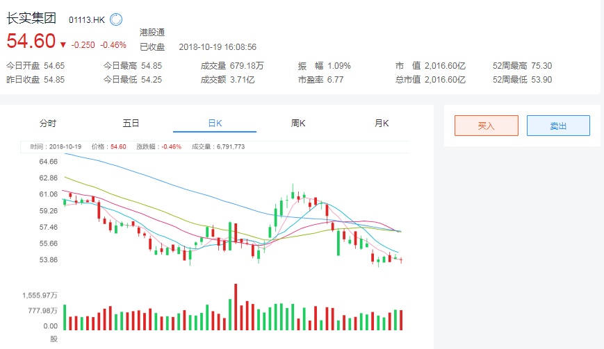Click the 64.66 price axis label
Image resolution: width=604 pixels, height=349 pixels.
pos(49,162)
